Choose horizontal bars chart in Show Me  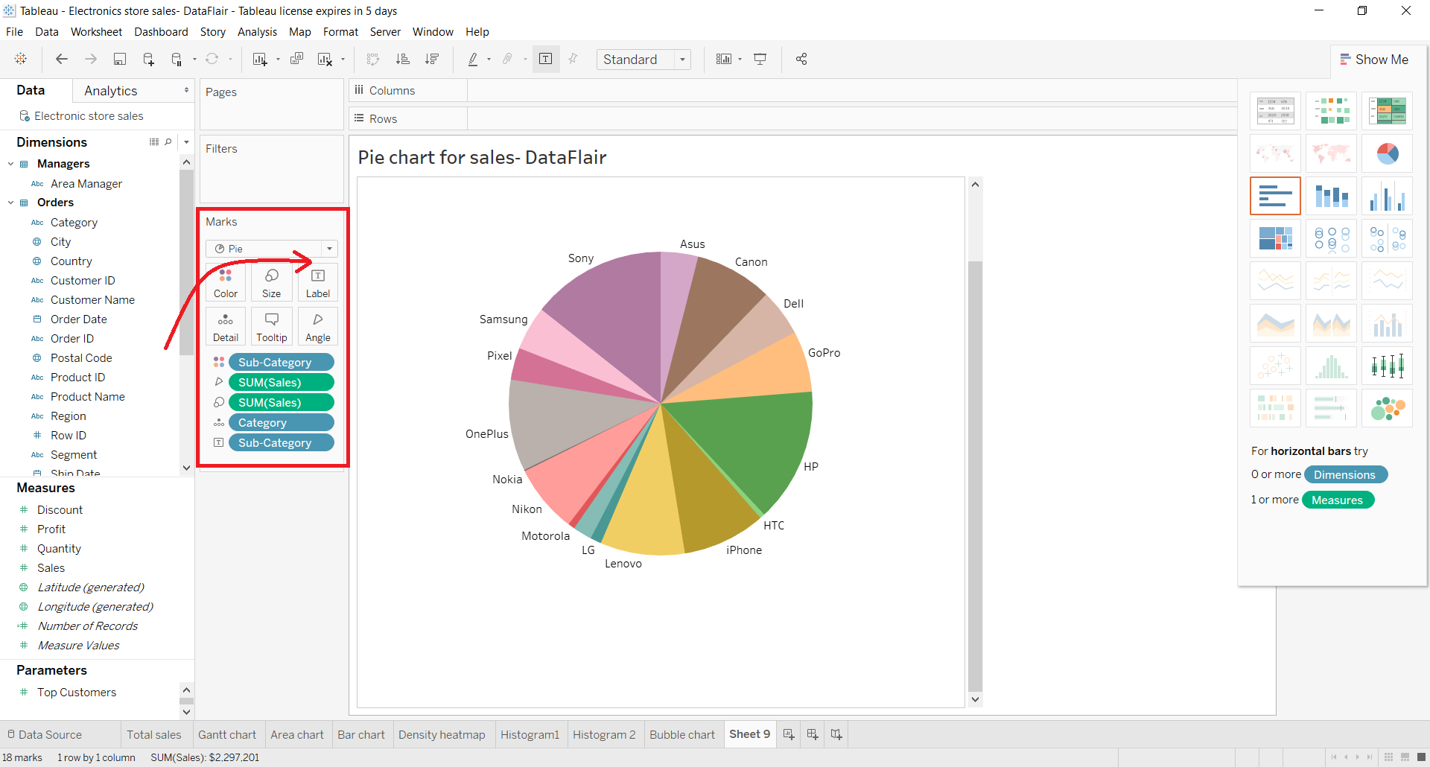tap(1275, 196)
